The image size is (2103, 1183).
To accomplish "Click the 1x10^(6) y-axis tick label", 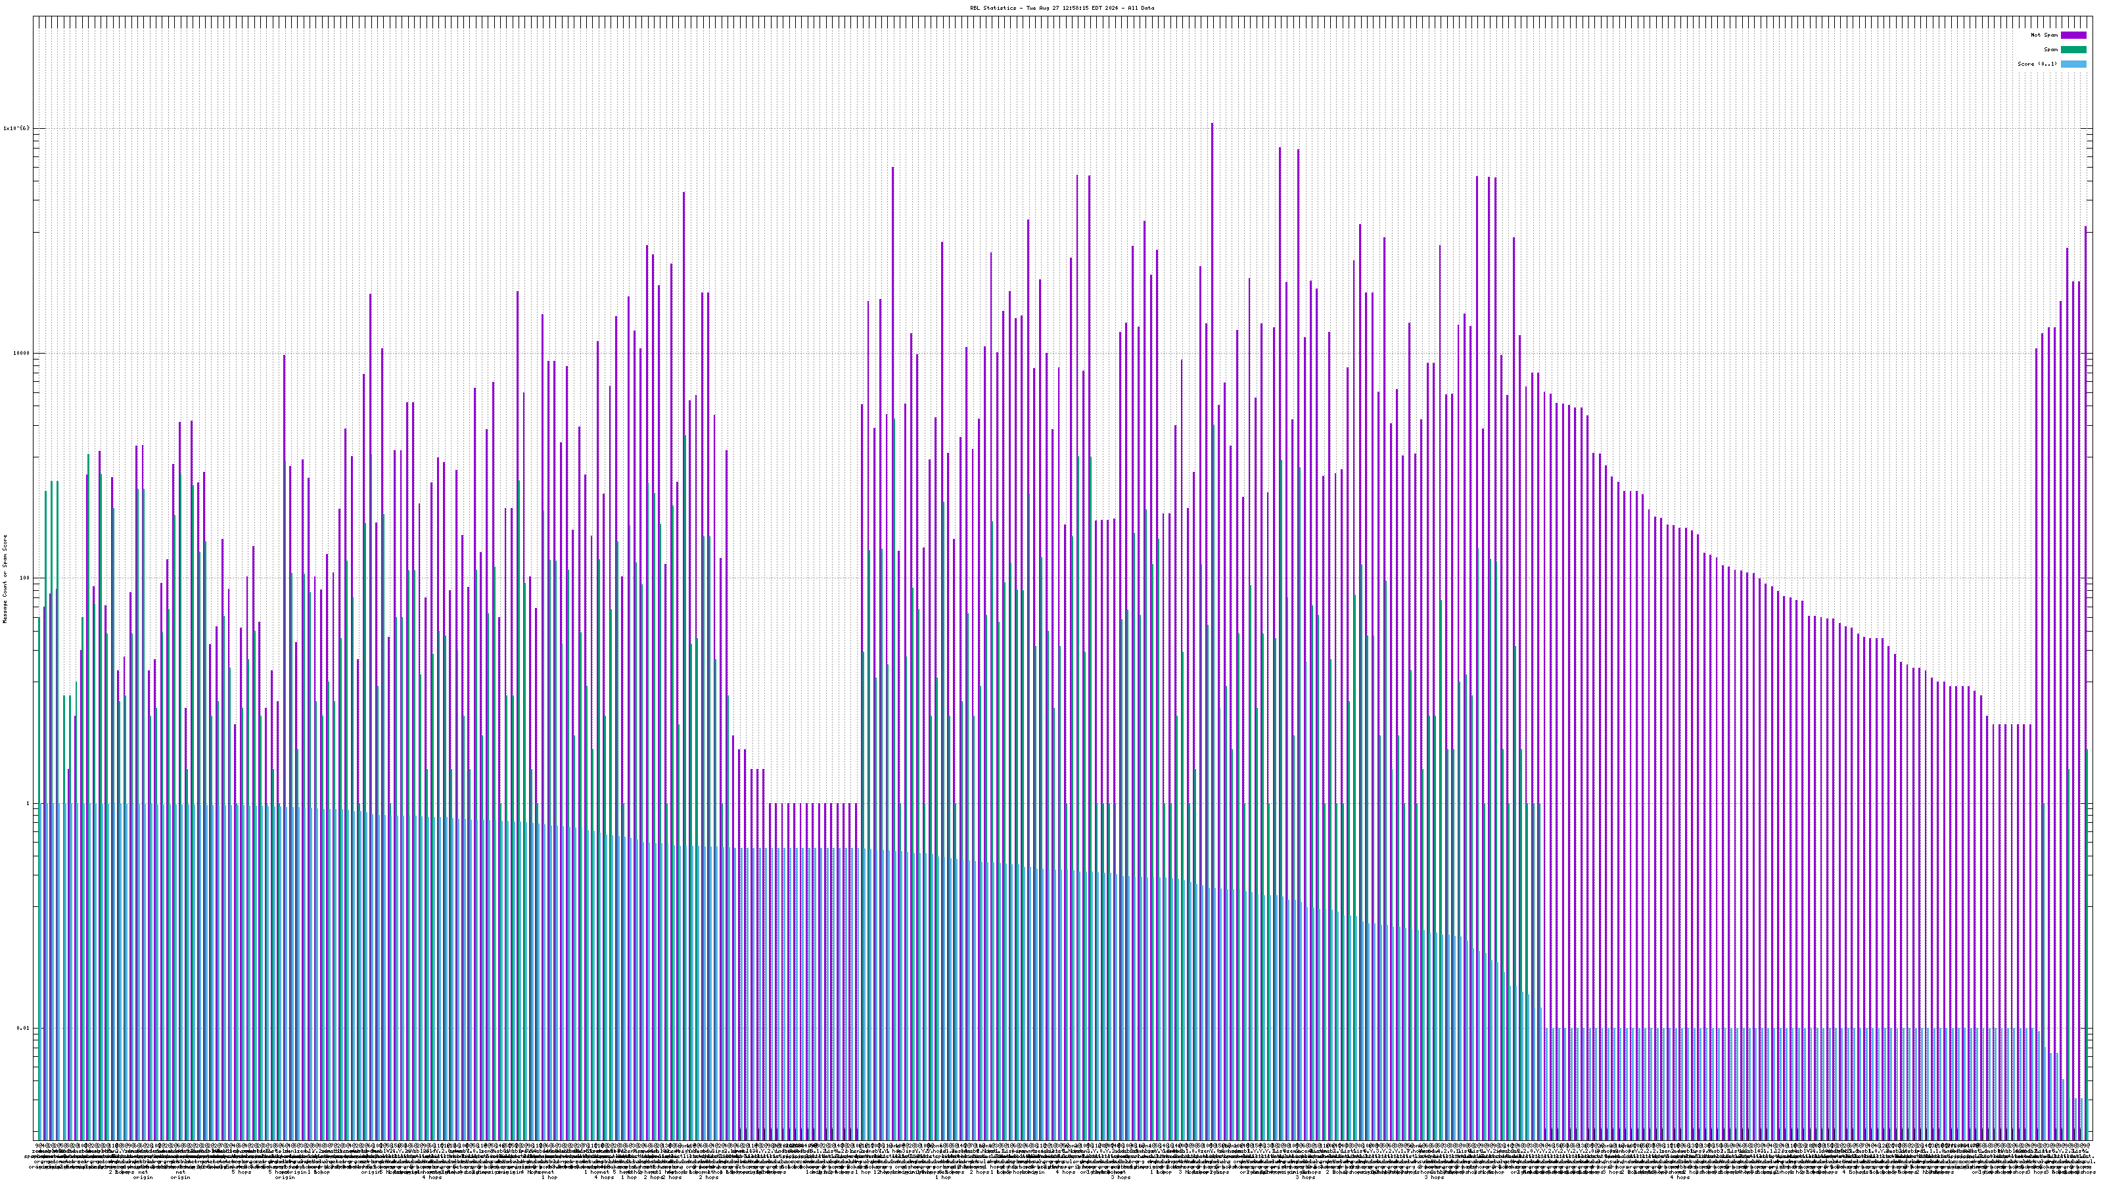I will click(x=16, y=128).
